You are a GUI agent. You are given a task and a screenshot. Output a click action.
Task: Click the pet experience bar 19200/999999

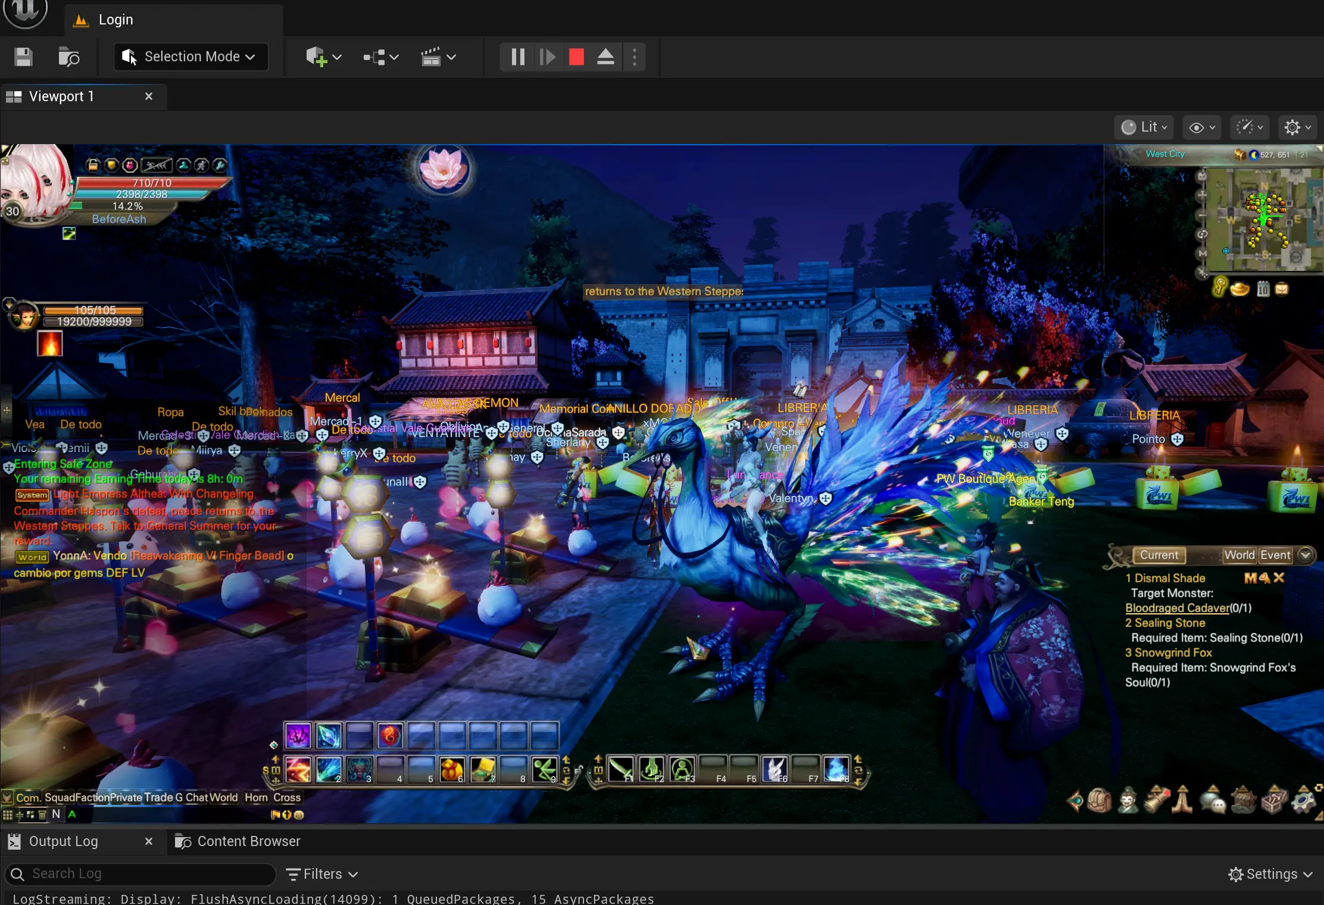pyautogui.click(x=93, y=322)
